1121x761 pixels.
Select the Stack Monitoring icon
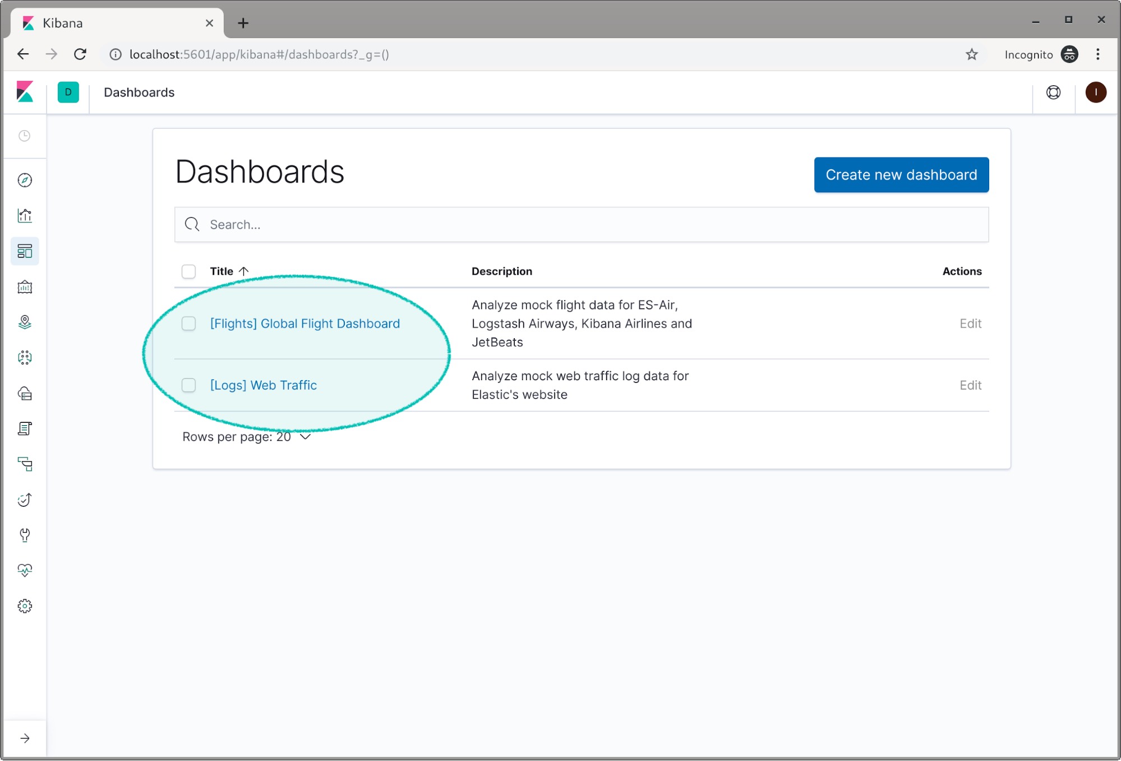click(24, 570)
